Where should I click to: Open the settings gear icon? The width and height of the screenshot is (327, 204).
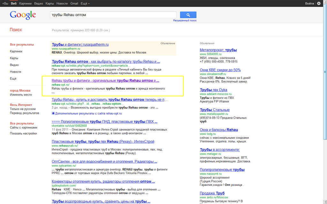(319, 3)
